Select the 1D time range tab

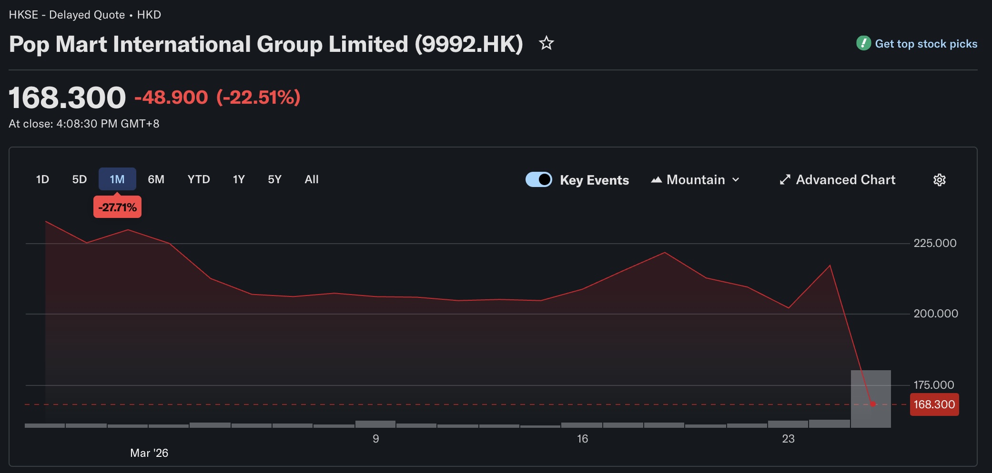tap(42, 179)
